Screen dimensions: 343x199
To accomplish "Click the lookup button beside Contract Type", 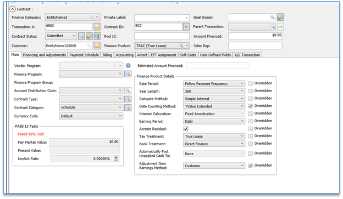I will pyautogui.click(x=128, y=99).
